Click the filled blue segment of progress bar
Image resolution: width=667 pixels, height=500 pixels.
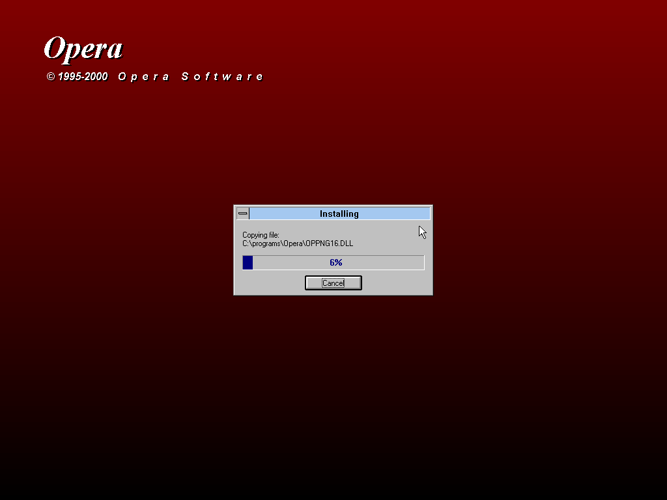pos(248,262)
